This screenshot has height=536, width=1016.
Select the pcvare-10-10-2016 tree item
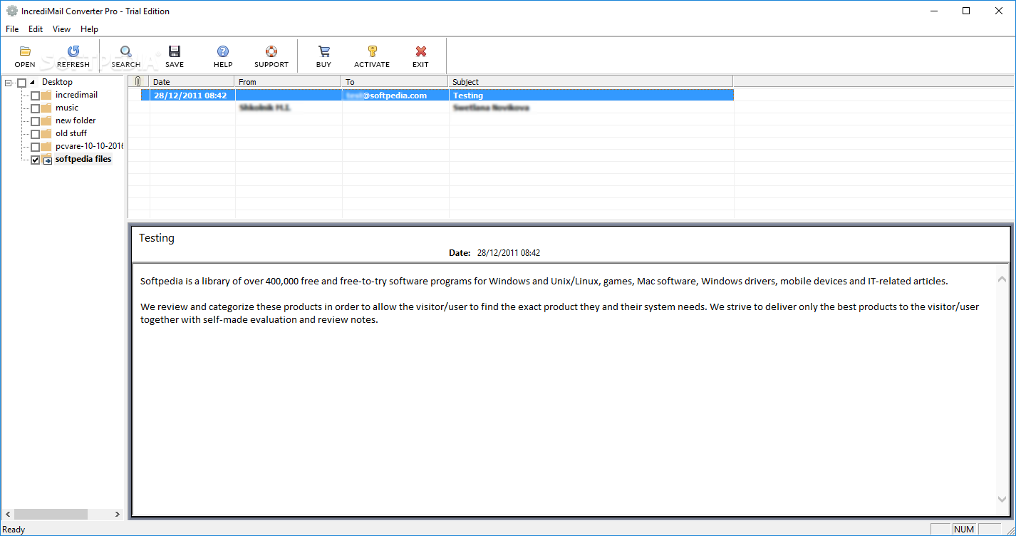(90, 146)
